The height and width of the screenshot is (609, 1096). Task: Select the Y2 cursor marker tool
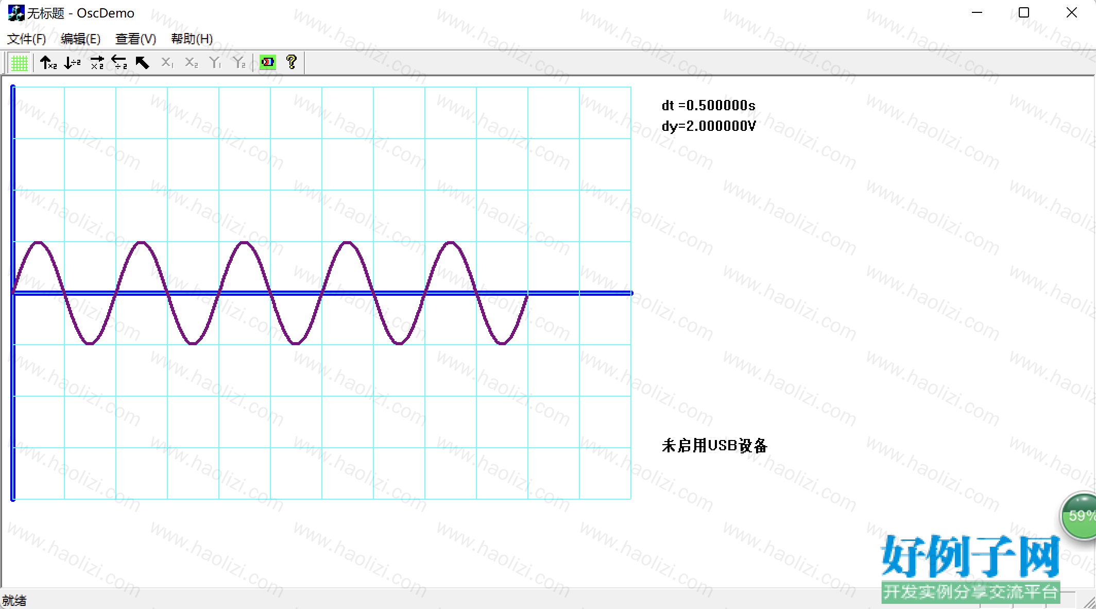coord(239,63)
